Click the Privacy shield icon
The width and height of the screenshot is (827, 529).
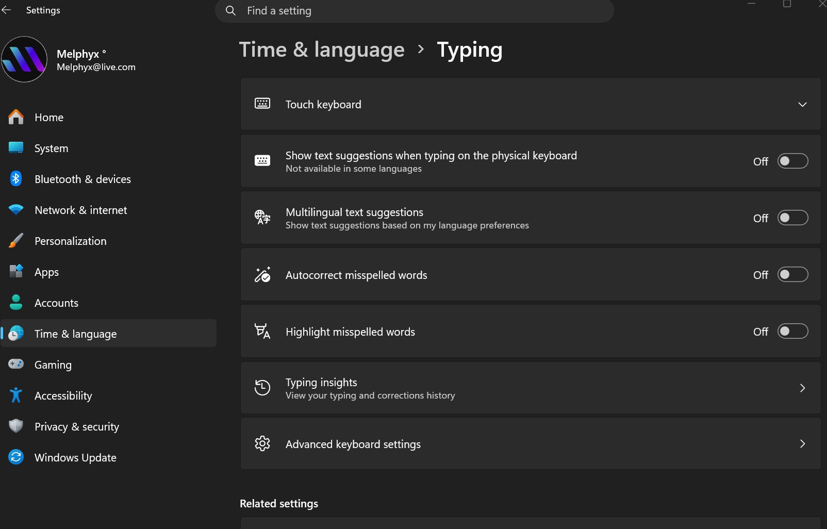(16, 426)
